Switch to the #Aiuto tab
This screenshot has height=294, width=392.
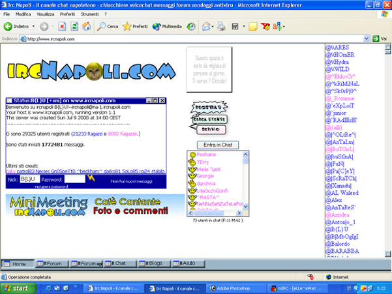[x=188, y=263]
